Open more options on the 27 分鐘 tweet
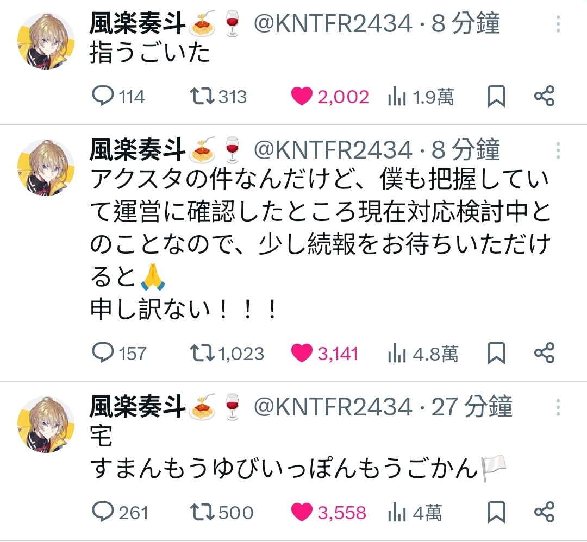 coord(558,407)
